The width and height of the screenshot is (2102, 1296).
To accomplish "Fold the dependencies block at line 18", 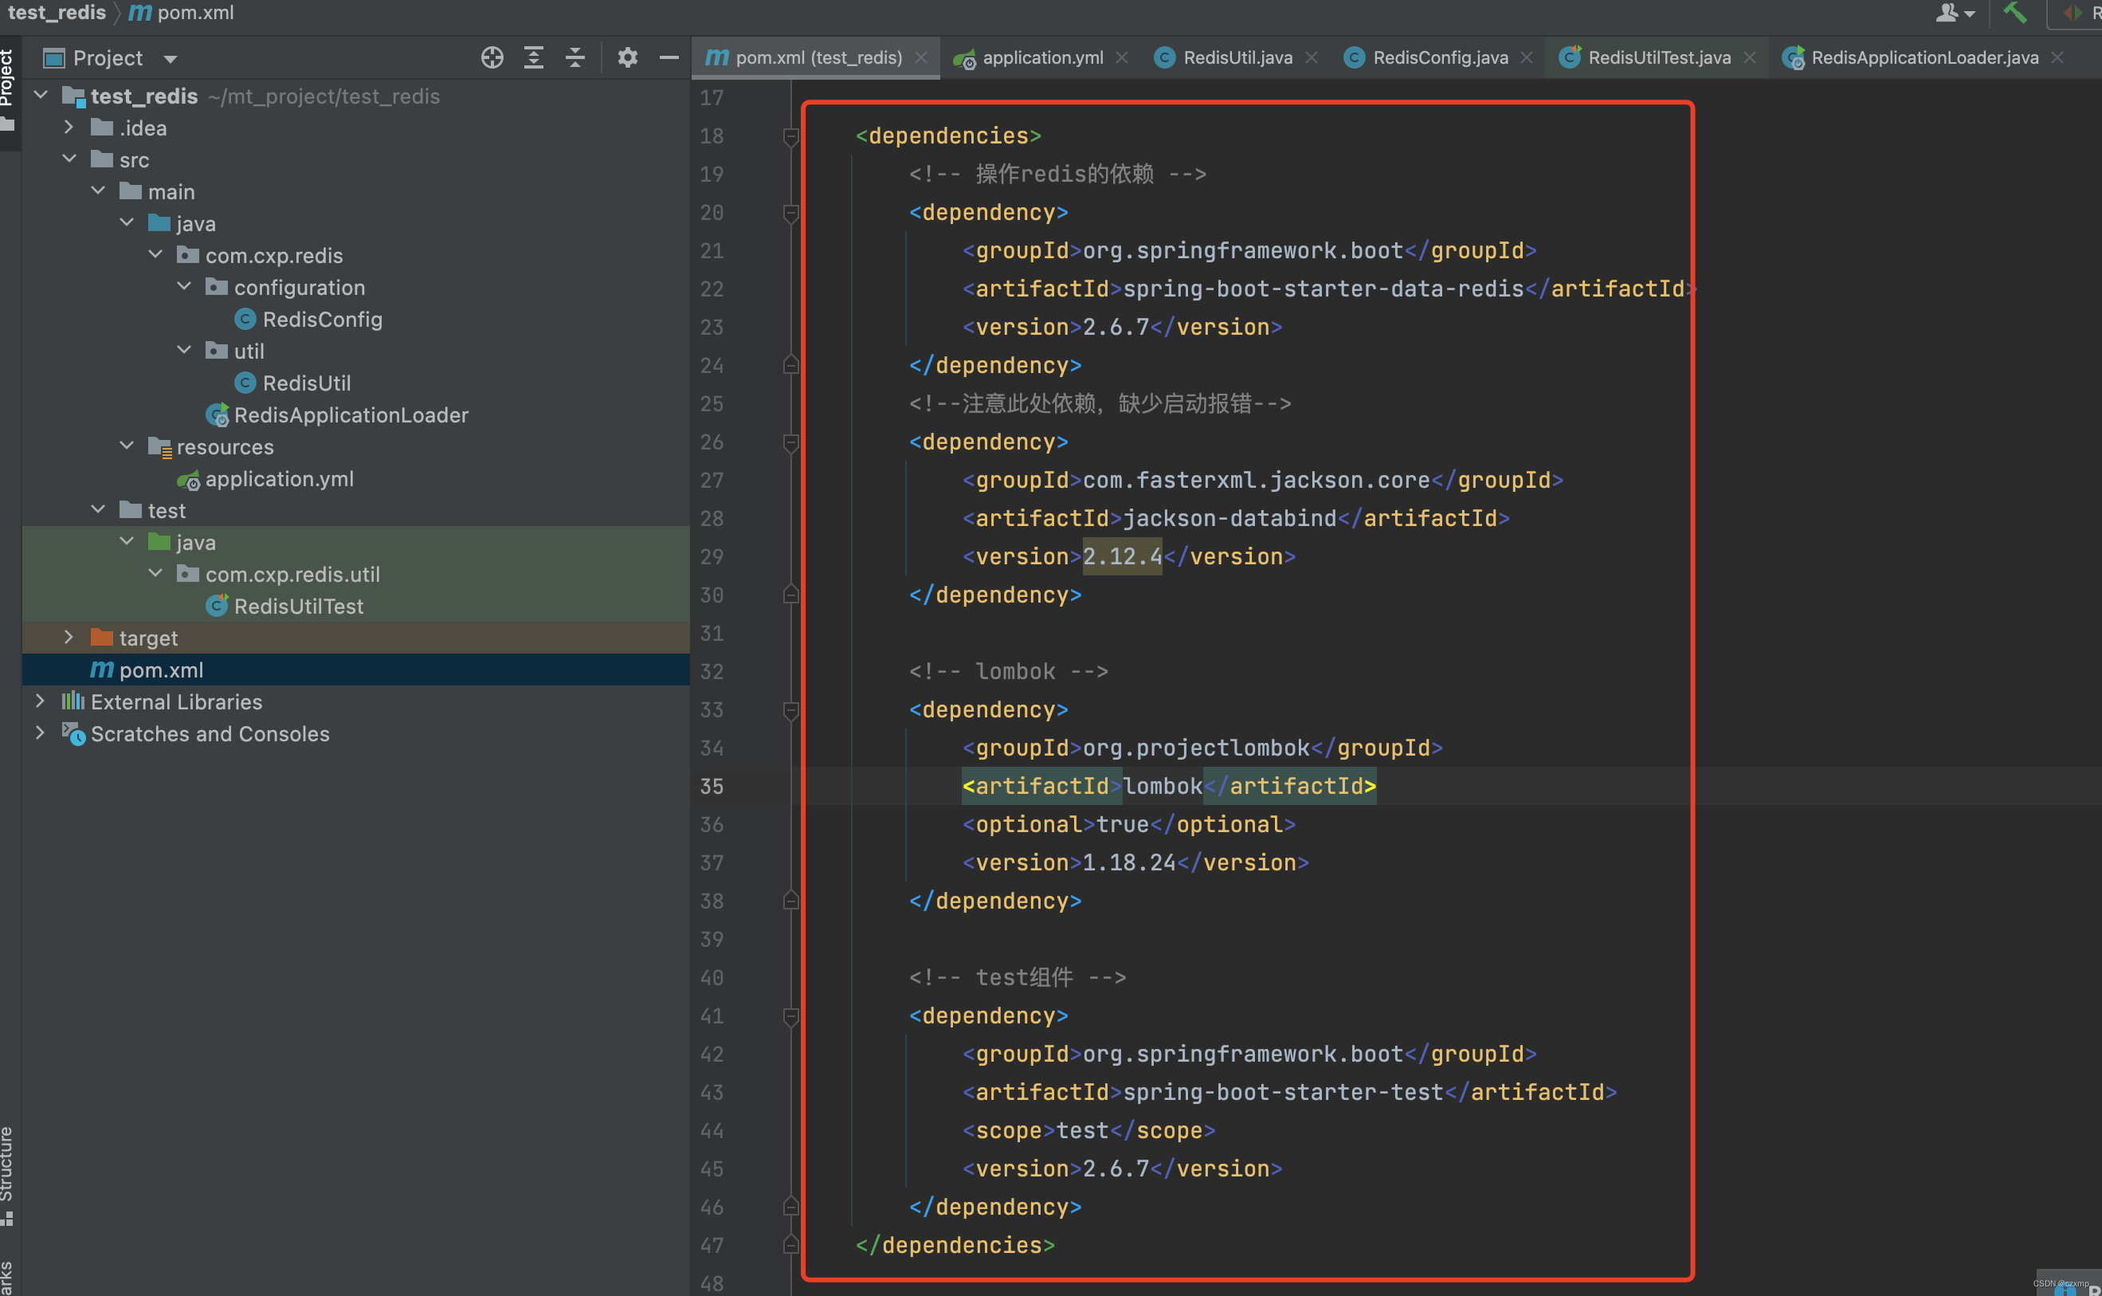I will coord(790,136).
